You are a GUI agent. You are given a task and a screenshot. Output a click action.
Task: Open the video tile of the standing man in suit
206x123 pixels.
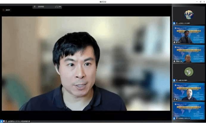coord(188,34)
